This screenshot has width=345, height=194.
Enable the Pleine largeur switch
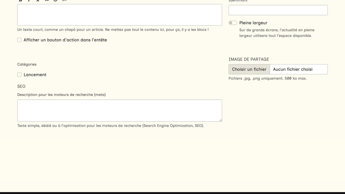[x=233, y=23]
